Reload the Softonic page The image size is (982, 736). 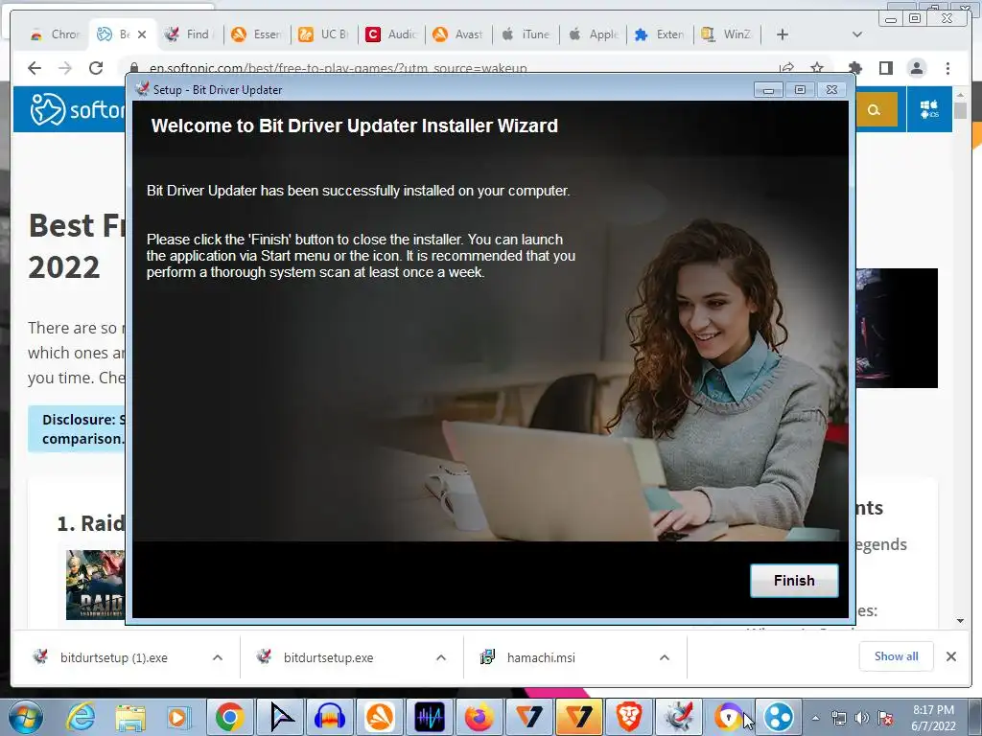[x=96, y=68]
